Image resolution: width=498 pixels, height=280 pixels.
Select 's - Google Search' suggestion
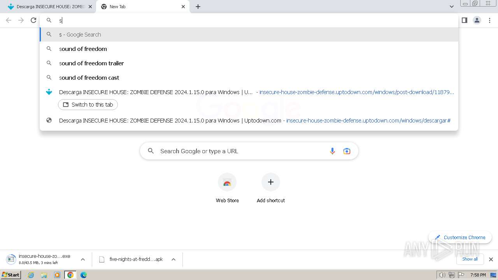[249, 34]
